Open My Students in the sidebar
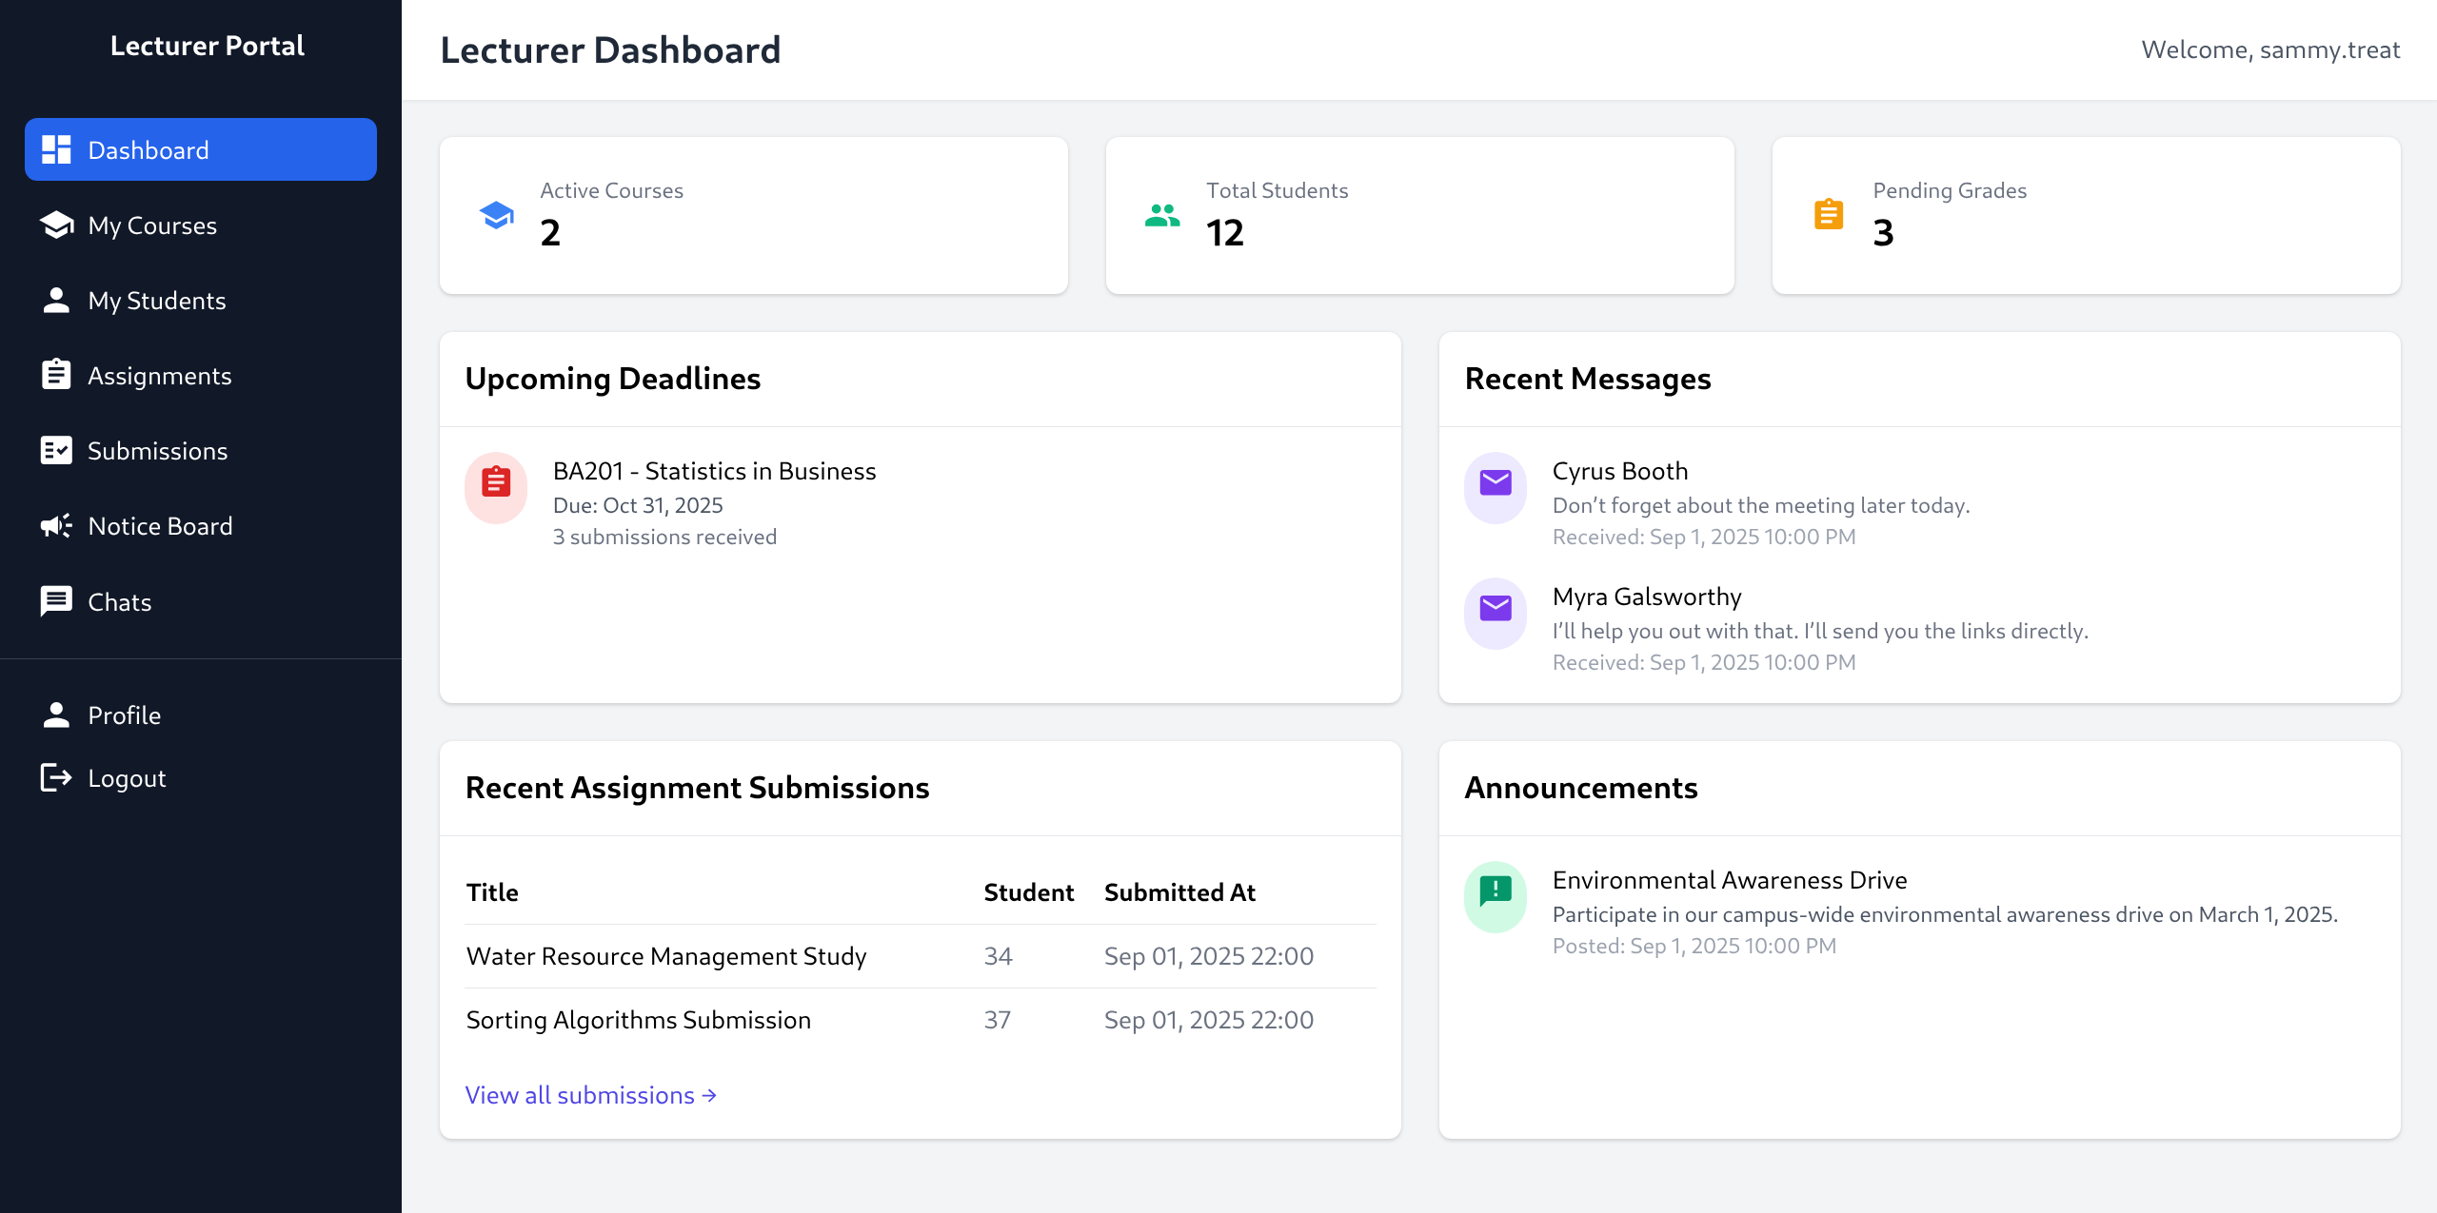This screenshot has height=1213, width=2437. [156, 301]
